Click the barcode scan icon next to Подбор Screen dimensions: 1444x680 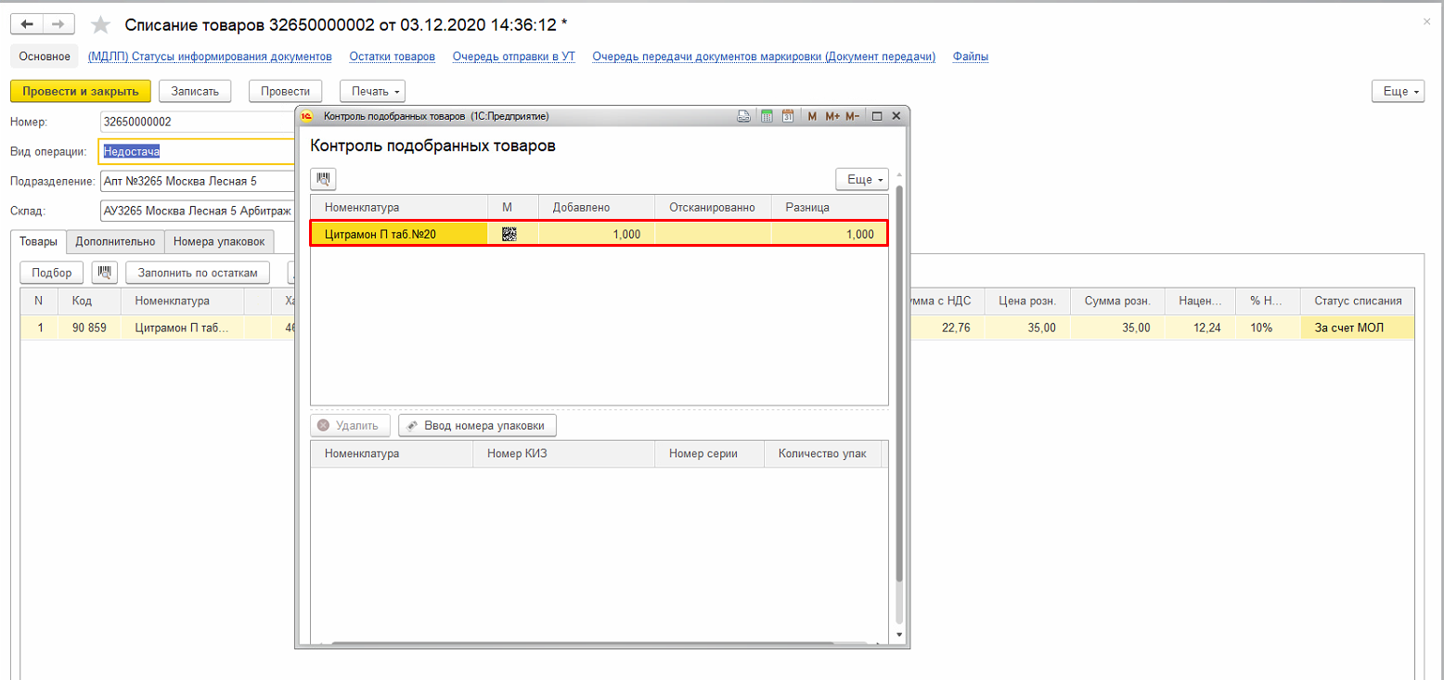point(105,273)
